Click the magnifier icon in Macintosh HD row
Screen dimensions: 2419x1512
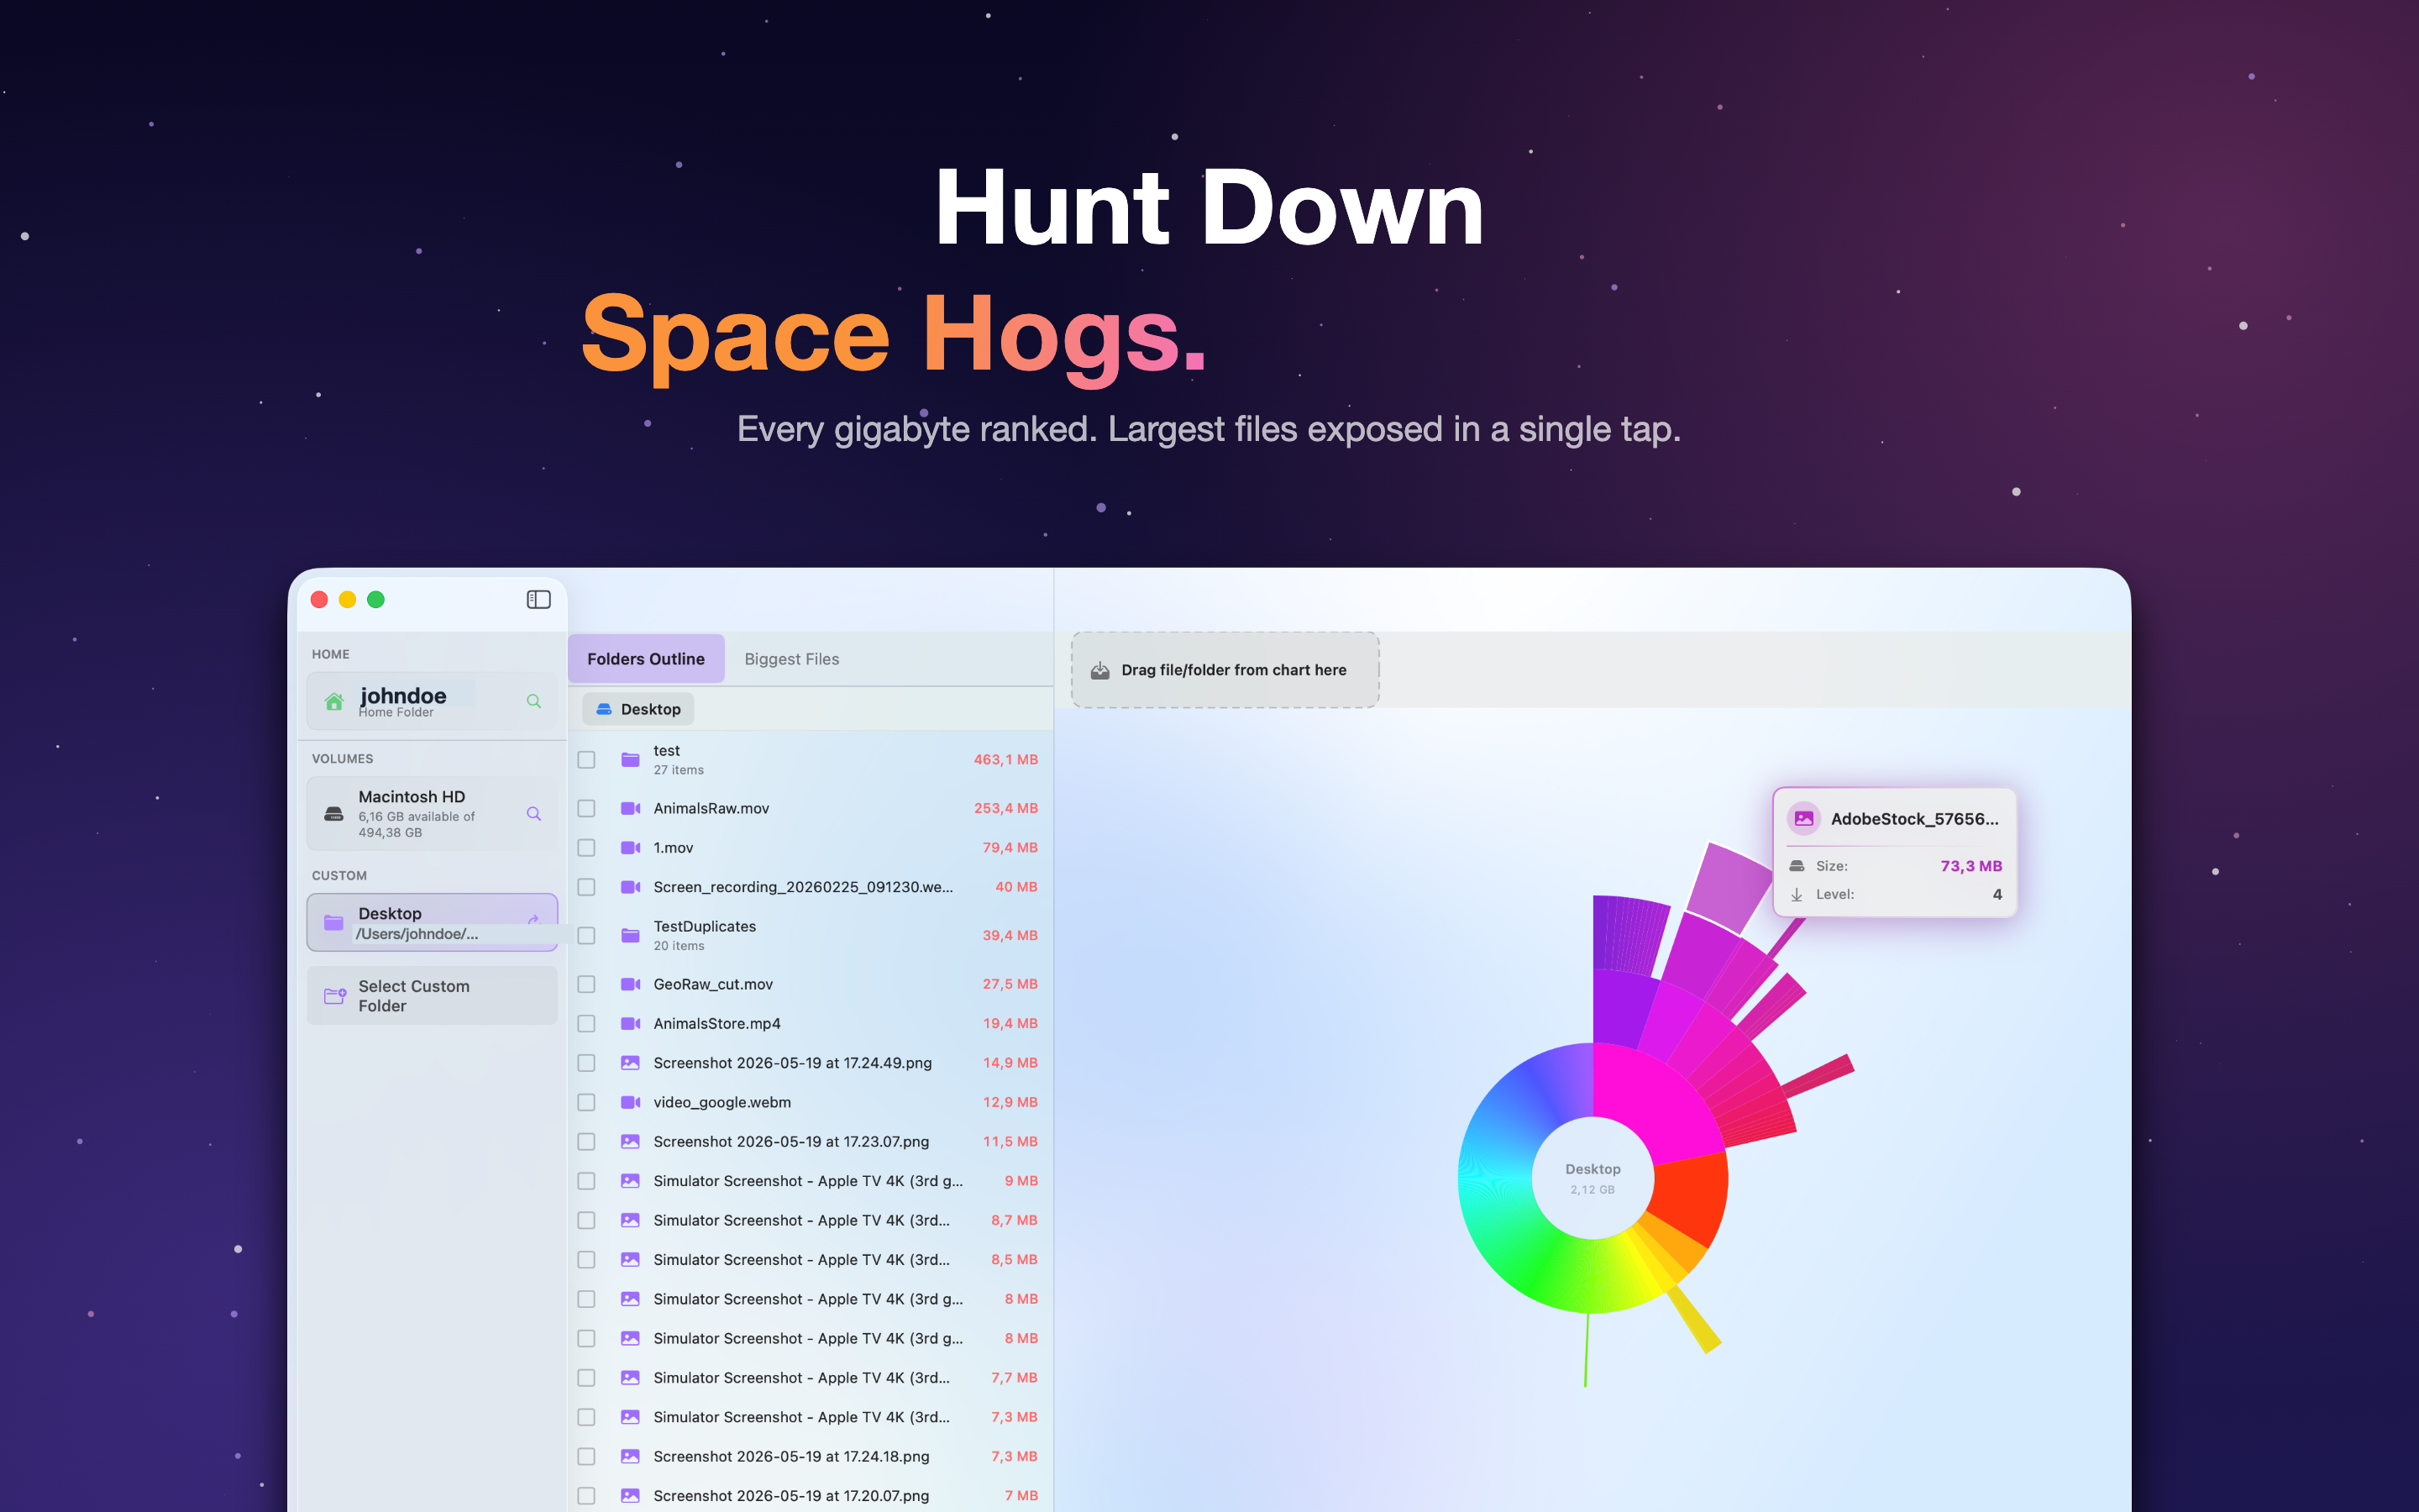(534, 814)
